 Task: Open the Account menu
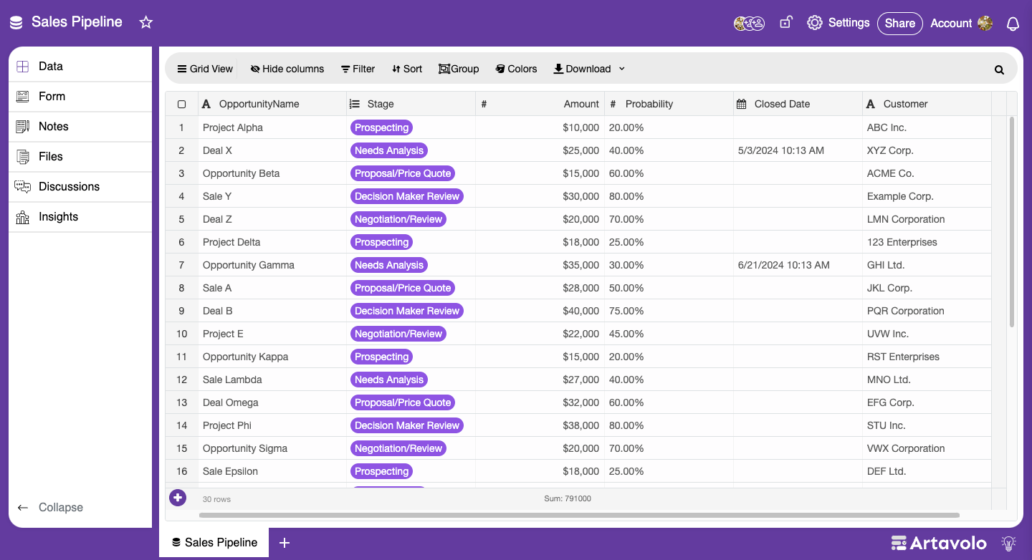(961, 23)
